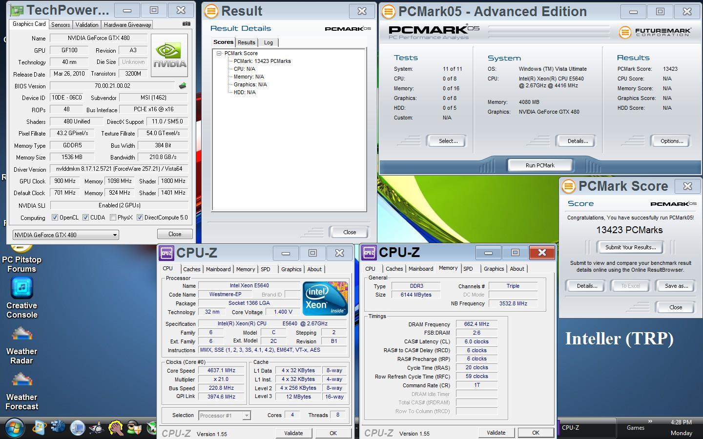Switch to GPU-Z Validation tab
Screen dimensions: 703x439
[x=87, y=24]
